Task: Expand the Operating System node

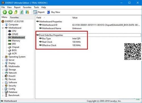Action: pos(3,57)
